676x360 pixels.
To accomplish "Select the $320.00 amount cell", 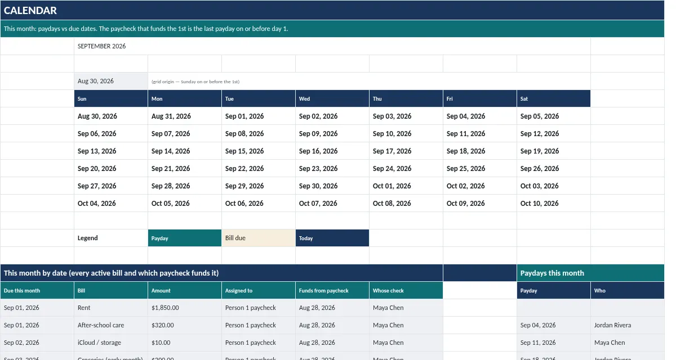I will coord(185,325).
